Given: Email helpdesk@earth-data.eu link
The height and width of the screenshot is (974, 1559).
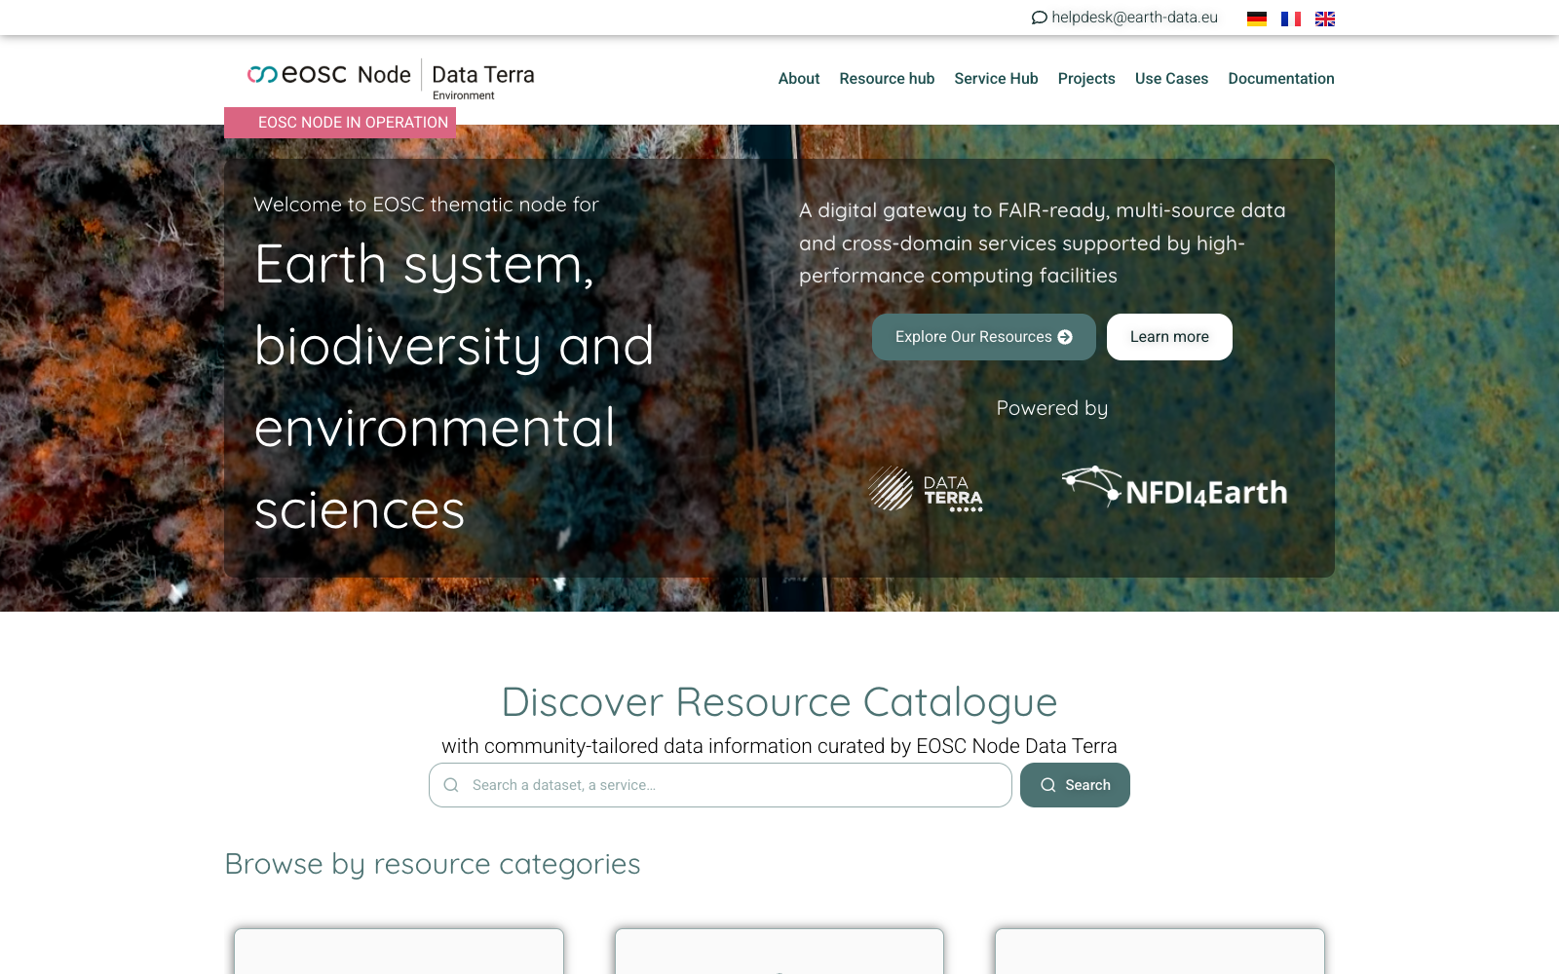Looking at the screenshot, I should tap(1134, 18).
